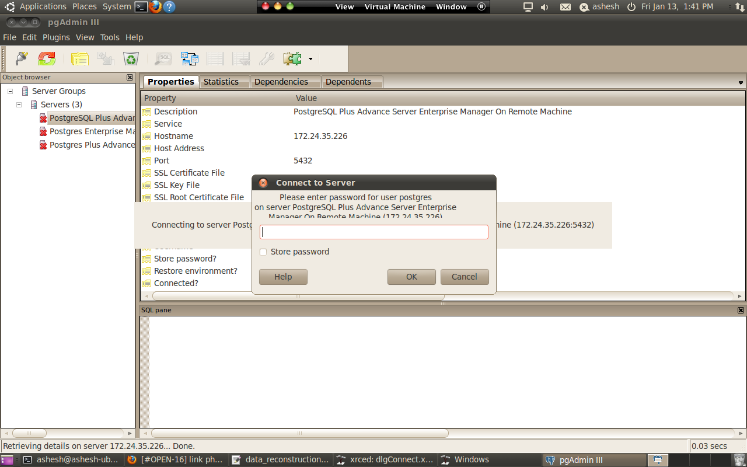The width and height of the screenshot is (747, 467).
Task: Click the Add server connection plug icon
Action: [x=22, y=58]
